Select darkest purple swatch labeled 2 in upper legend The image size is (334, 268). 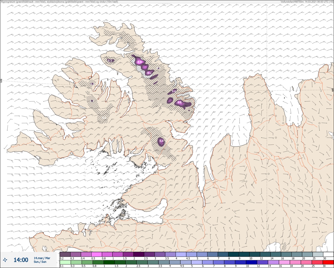pyautogui.click(x=139, y=254)
